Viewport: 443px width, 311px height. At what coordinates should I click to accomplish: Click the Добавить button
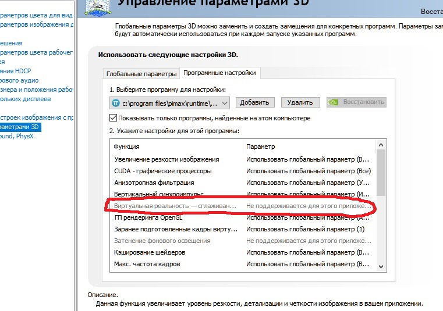point(254,102)
